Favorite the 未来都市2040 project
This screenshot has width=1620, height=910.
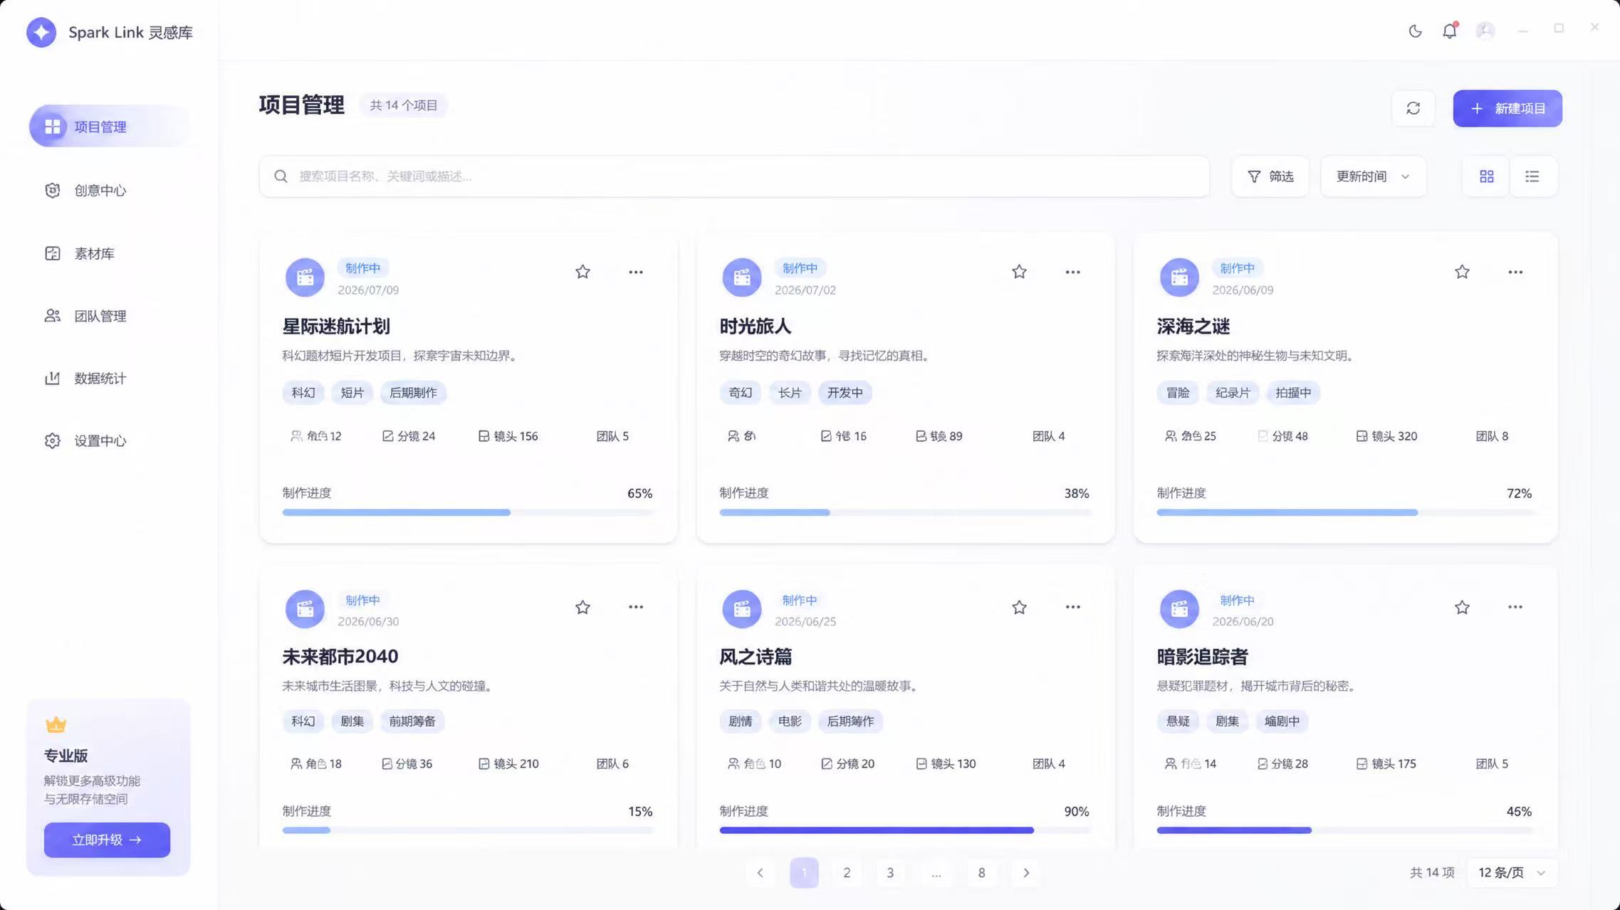582,607
